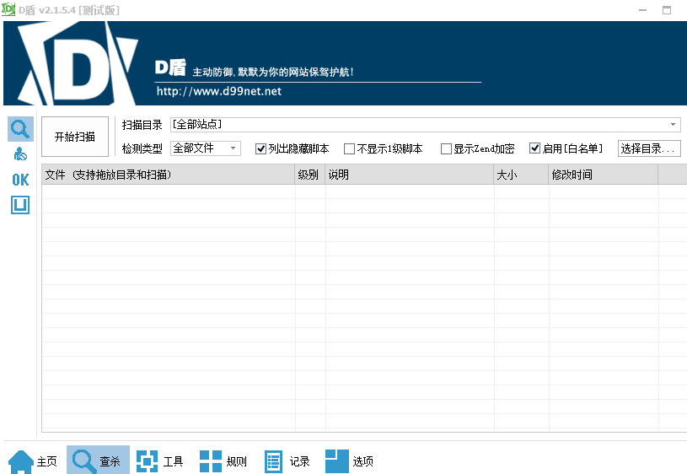Open the user account check sidebar icon

tap(20, 154)
